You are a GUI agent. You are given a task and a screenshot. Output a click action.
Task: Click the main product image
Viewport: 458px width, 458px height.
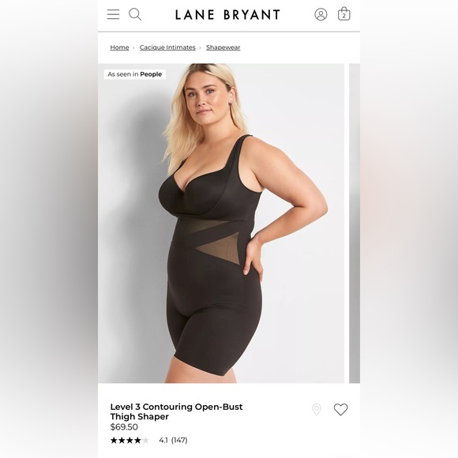[x=221, y=223]
